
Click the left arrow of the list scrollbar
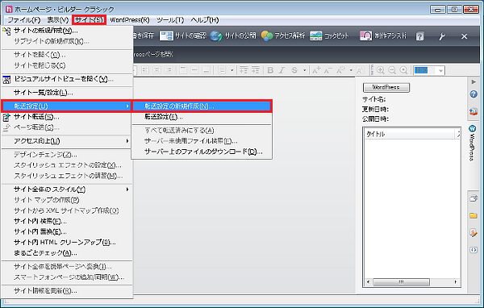pyautogui.click(x=368, y=282)
